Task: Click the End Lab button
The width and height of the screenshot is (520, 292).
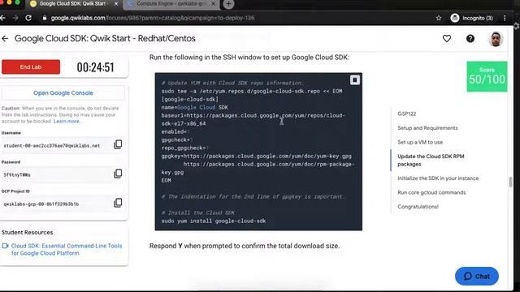Action: 31,67
